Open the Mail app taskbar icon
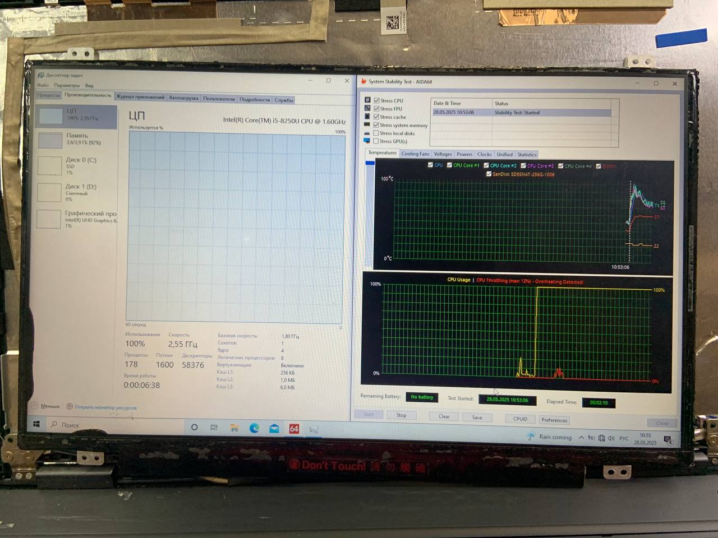 (x=274, y=429)
